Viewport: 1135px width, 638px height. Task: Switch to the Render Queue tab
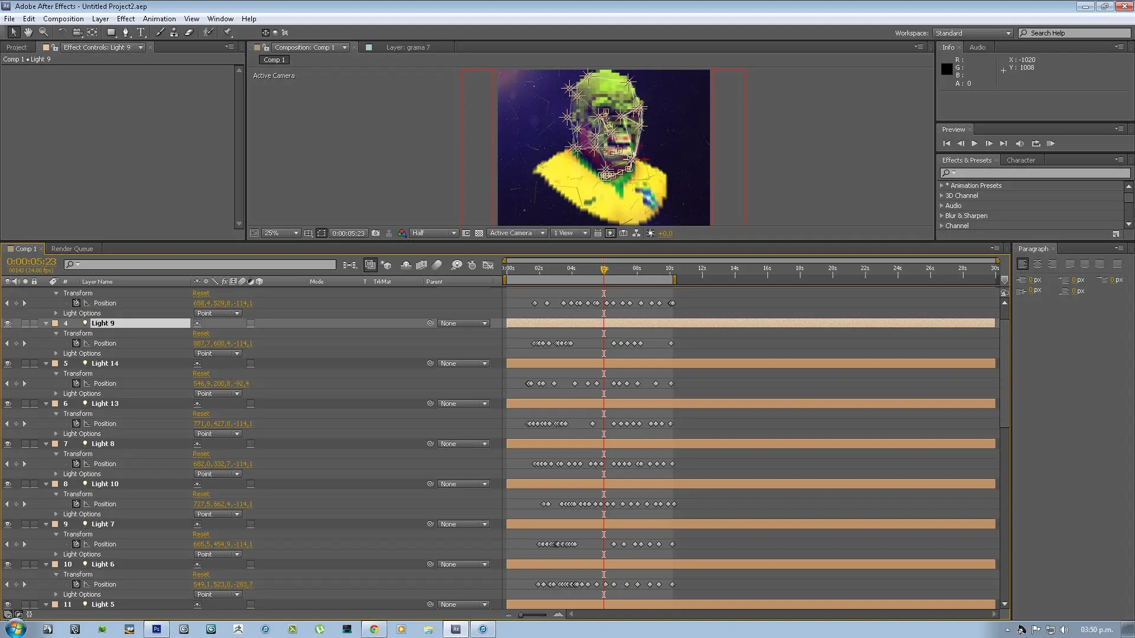pyautogui.click(x=72, y=249)
